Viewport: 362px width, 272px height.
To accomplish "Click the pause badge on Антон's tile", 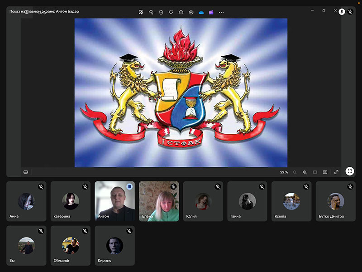I will [x=129, y=186].
